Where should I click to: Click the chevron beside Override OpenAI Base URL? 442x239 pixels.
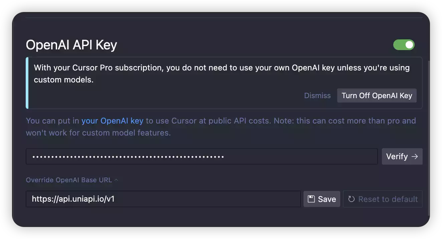pyautogui.click(x=116, y=180)
